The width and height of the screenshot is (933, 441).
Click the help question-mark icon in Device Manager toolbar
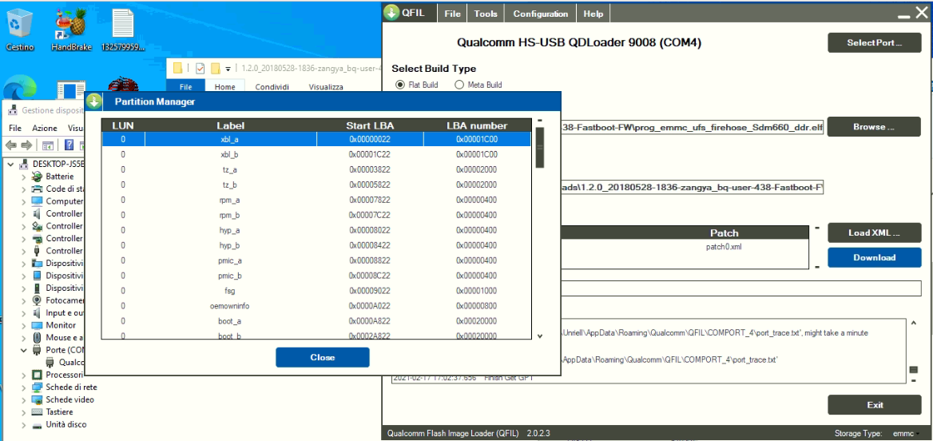69,145
